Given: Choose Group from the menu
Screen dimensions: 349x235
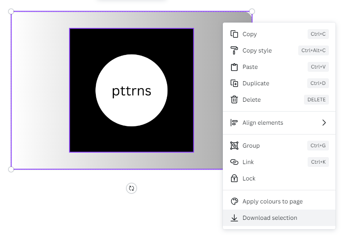Looking at the screenshot, I should click(279, 146).
